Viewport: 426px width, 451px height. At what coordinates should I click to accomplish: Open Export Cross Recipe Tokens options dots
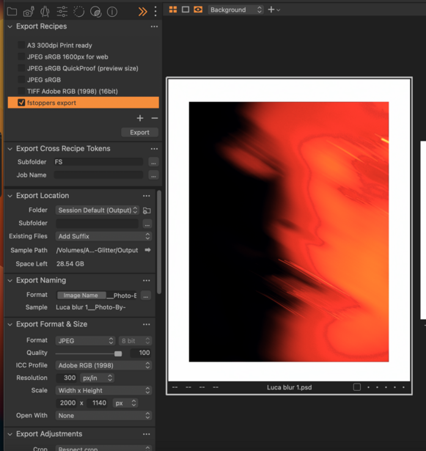(x=154, y=149)
